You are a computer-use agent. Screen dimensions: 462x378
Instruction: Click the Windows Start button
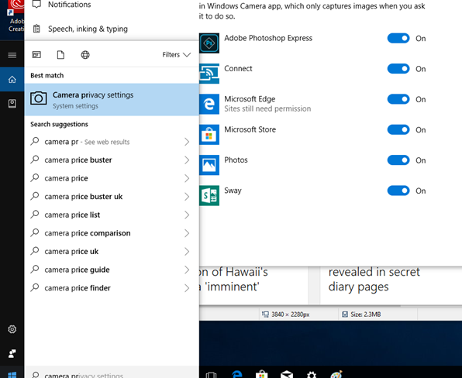coord(12,374)
